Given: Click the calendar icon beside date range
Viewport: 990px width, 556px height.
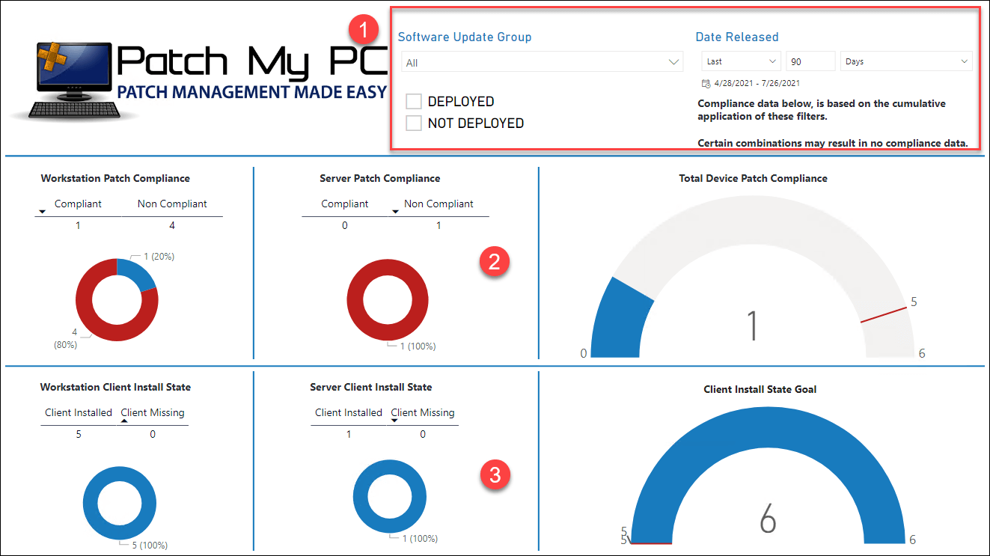Looking at the screenshot, I should [706, 83].
